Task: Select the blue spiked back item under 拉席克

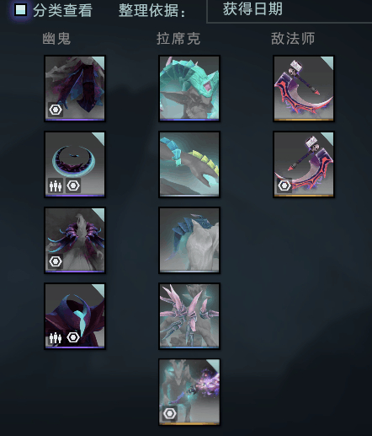Action: (189, 240)
